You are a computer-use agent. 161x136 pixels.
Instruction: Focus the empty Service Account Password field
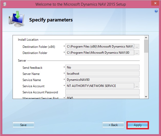(x=102, y=92)
